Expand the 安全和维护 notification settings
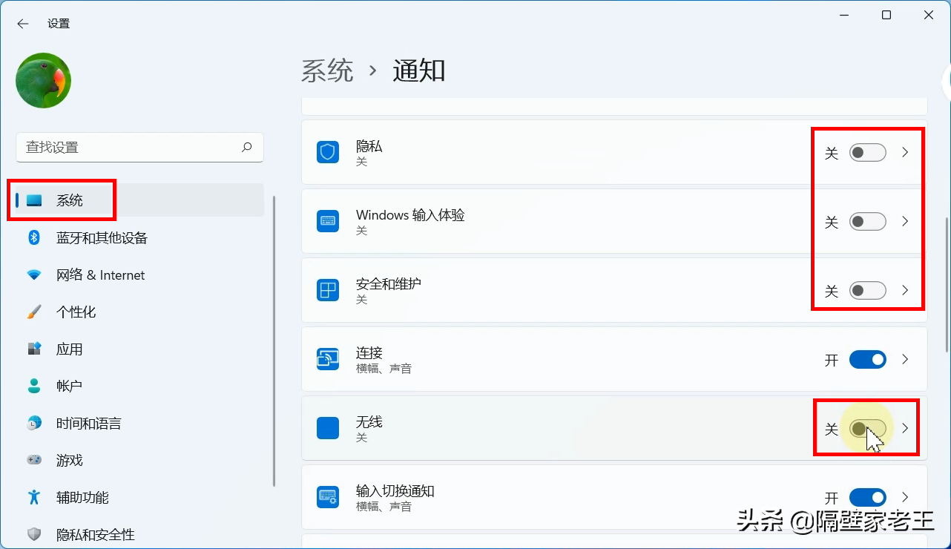This screenshot has width=951, height=549. [904, 290]
